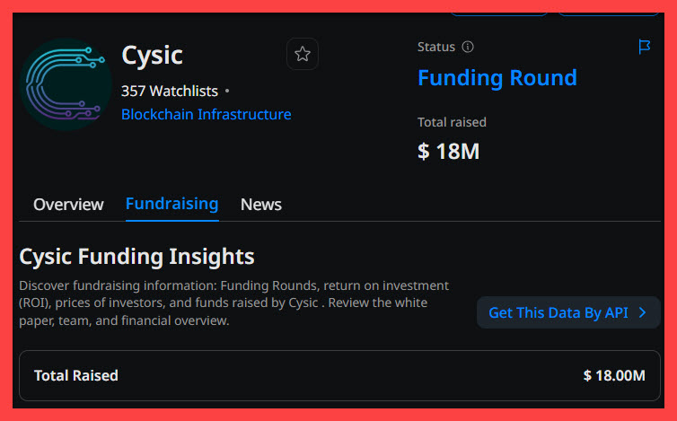
Task: Click the Cysic Funding Insights heading
Action: [x=136, y=257]
